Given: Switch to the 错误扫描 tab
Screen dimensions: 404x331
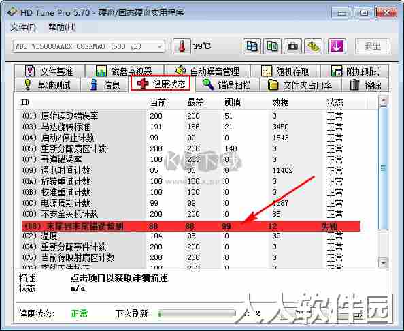Looking at the screenshot, I should tap(227, 85).
